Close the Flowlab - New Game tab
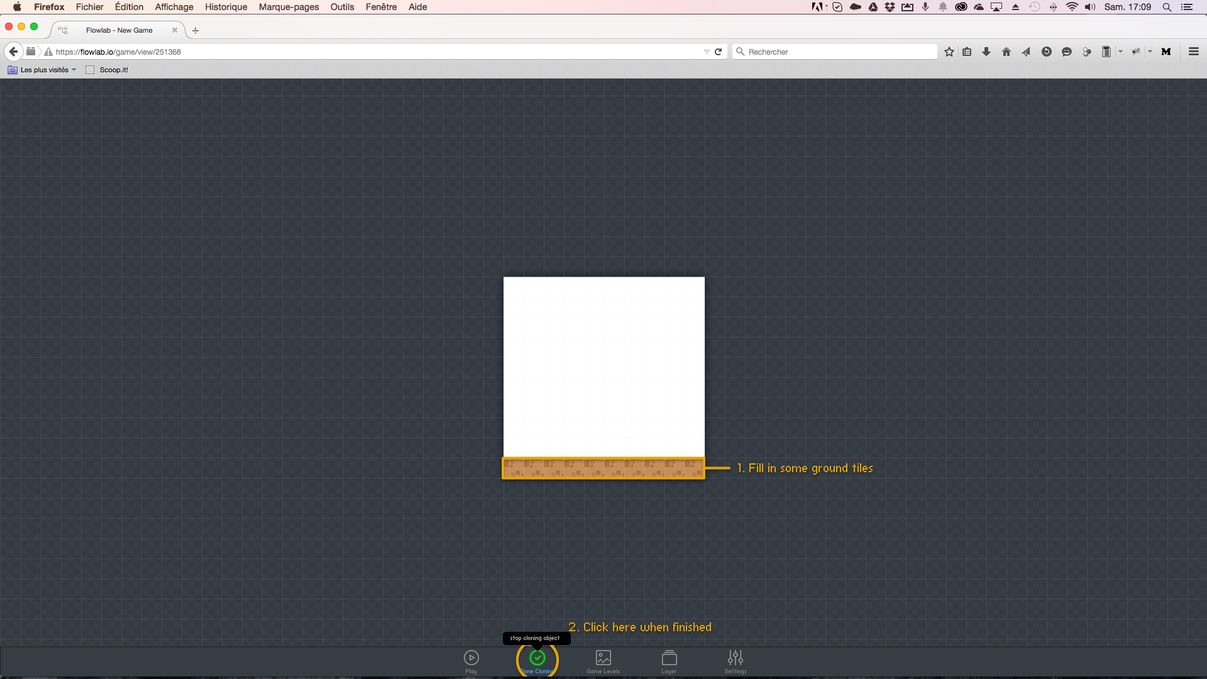 [x=175, y=30]
